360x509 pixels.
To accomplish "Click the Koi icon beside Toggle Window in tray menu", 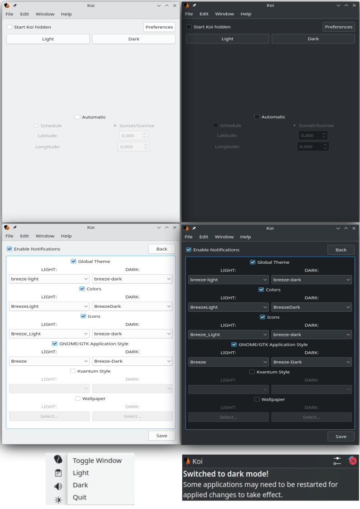I will [58, 459].
